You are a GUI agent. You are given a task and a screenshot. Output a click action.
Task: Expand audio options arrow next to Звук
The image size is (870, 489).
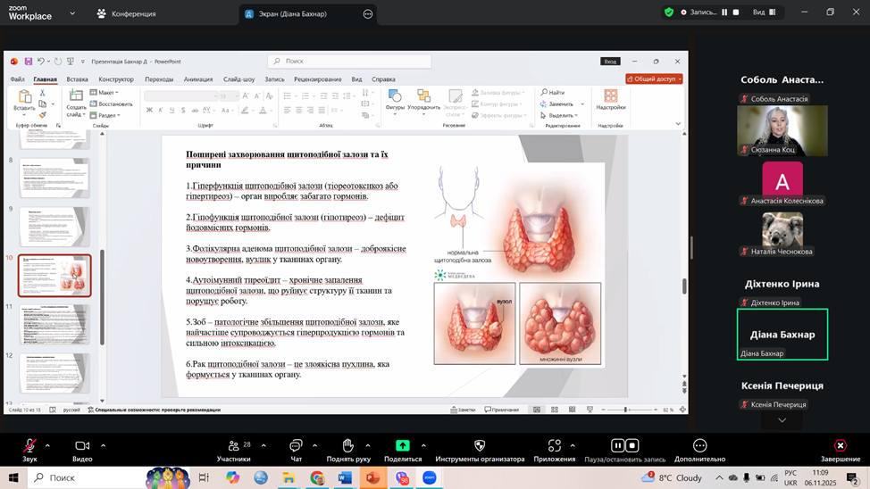click(x=47, y=445)
